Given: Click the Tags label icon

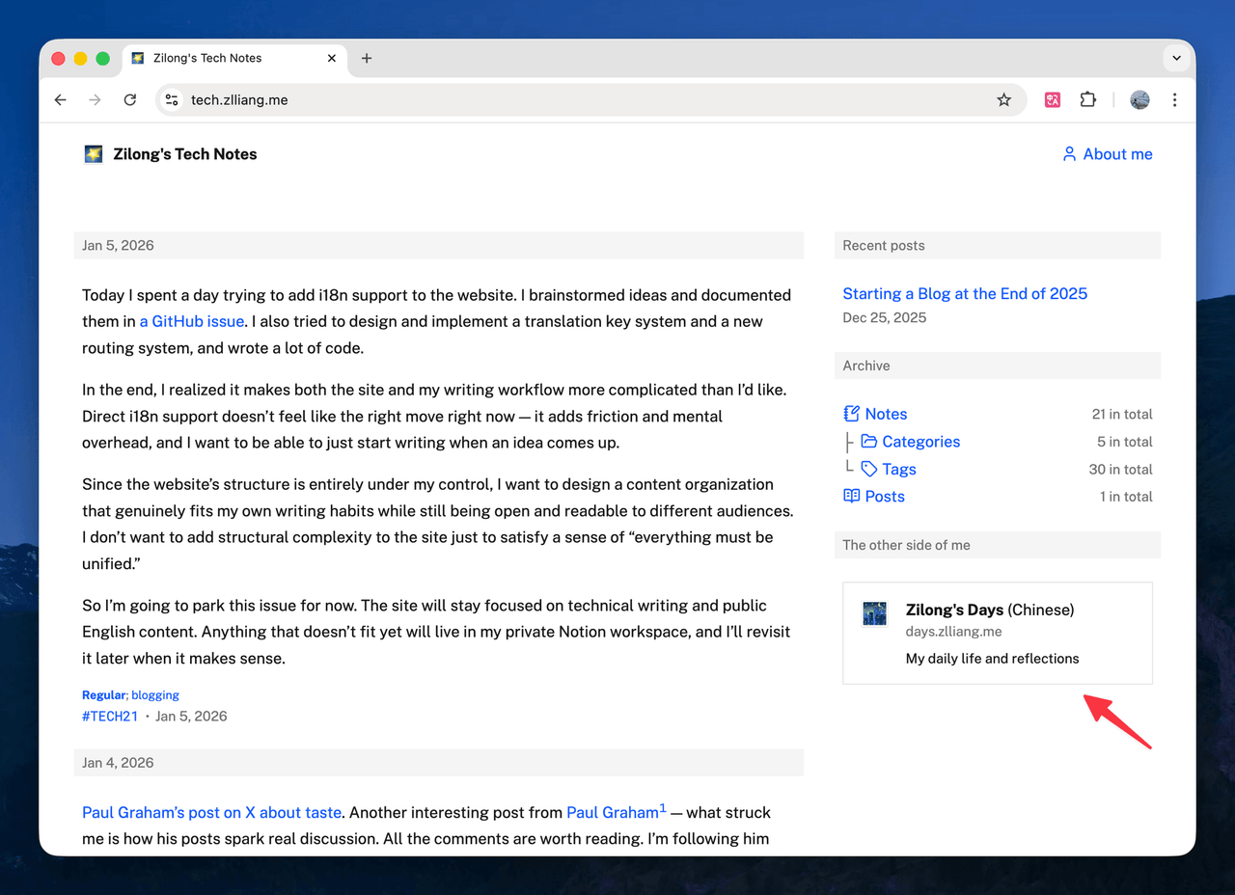Looking at the screenshot, I should click(869, 470).
